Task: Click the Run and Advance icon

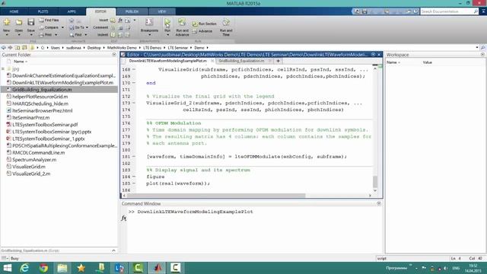Action: click(x=182, y=22)
